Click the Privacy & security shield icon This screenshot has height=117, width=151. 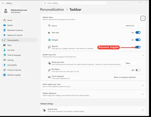pos(5,70)
